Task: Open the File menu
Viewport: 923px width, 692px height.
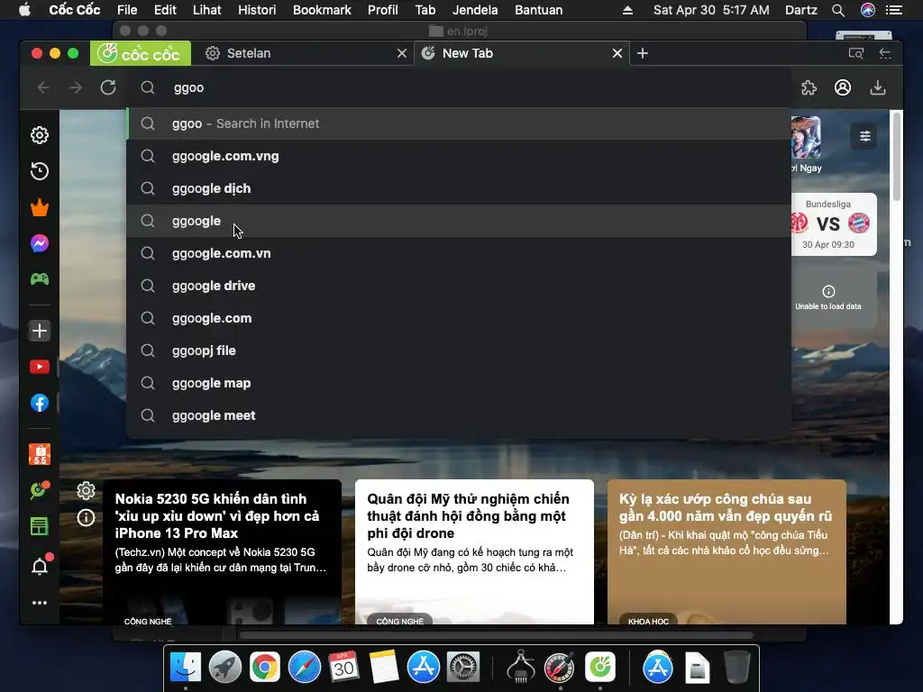Action: [127, 10]
